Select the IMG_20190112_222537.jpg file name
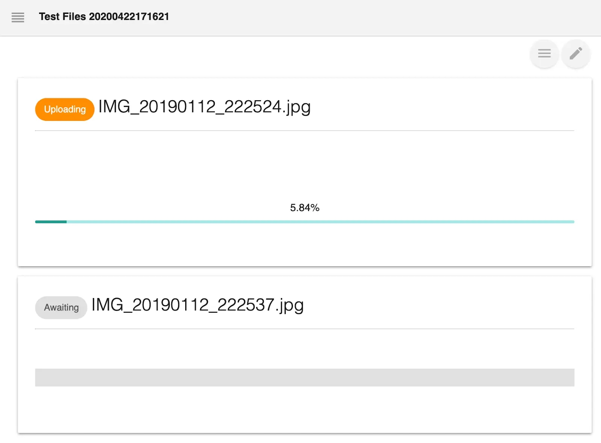Viewport: 601px width, 443px height. [198, 305]
